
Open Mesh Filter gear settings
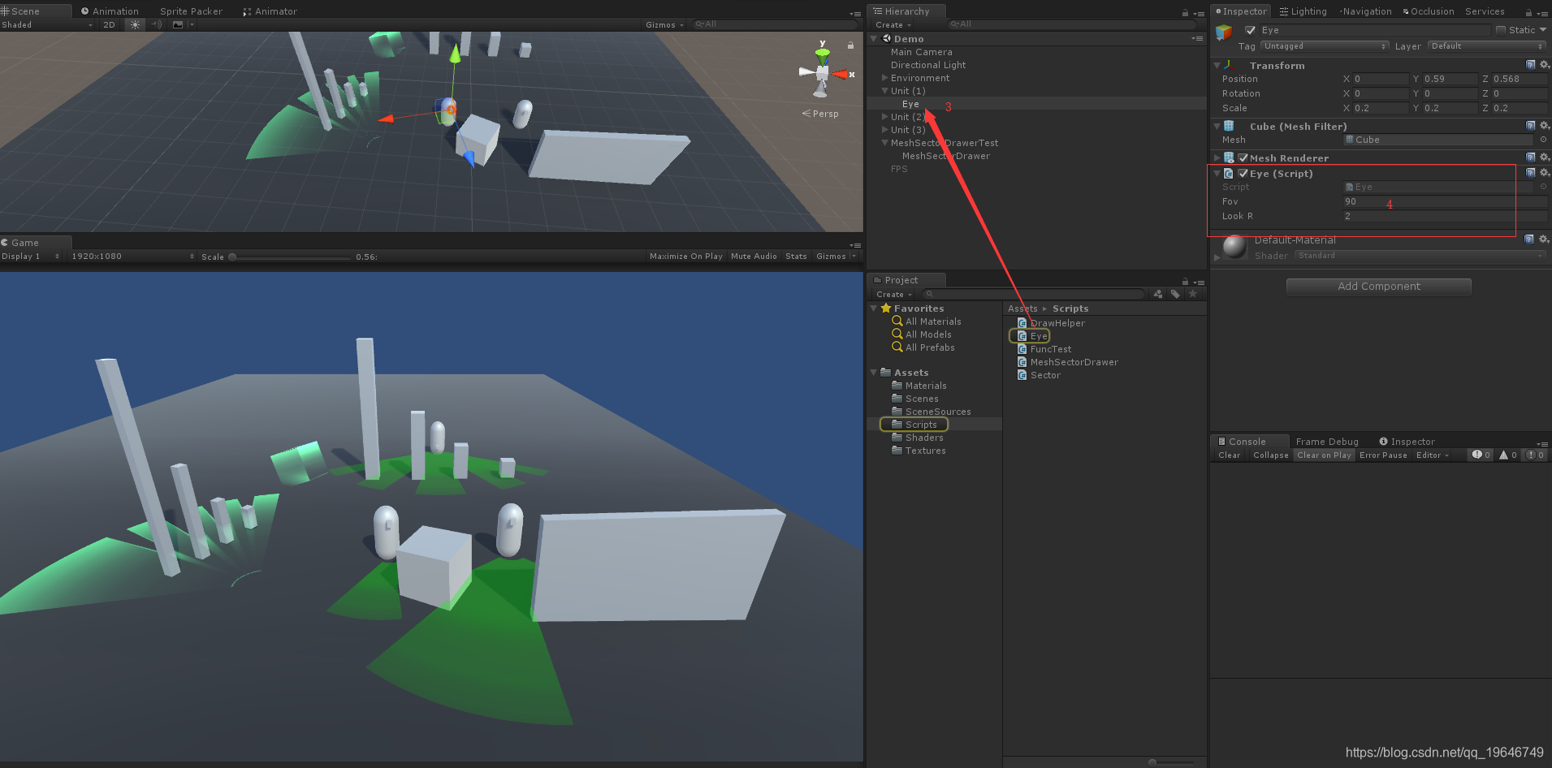(1544, 126)
